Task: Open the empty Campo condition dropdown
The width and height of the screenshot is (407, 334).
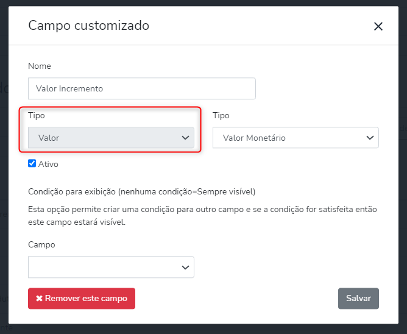Action: tap(111, 267)
